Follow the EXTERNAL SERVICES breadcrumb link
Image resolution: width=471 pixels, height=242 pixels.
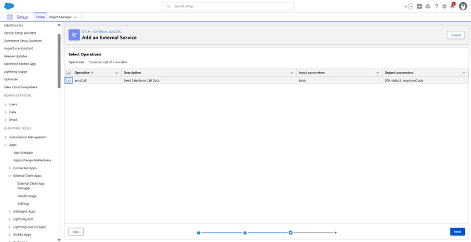pyautogui.click(x=108, y=31)
